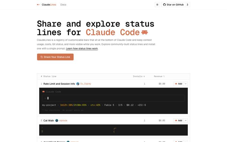Expand dropdown next to Rate Limit Add button

186,84
